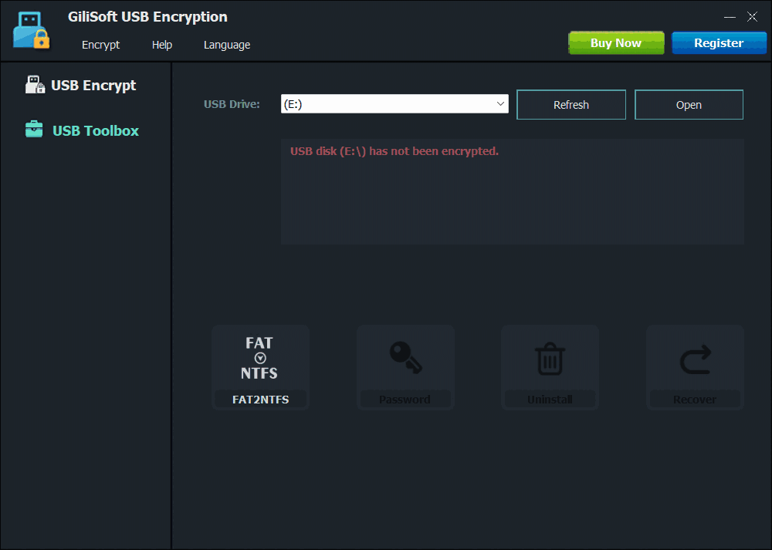Click the green Buy Now button

coord(616,42)
